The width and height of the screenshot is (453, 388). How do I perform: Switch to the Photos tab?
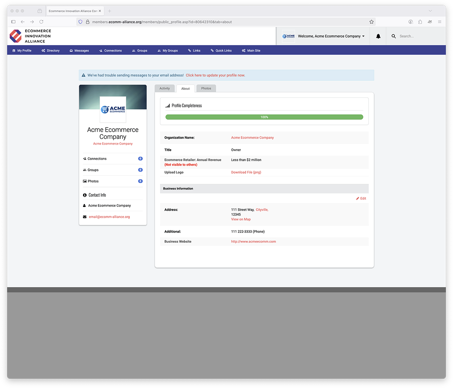(206, 88)
